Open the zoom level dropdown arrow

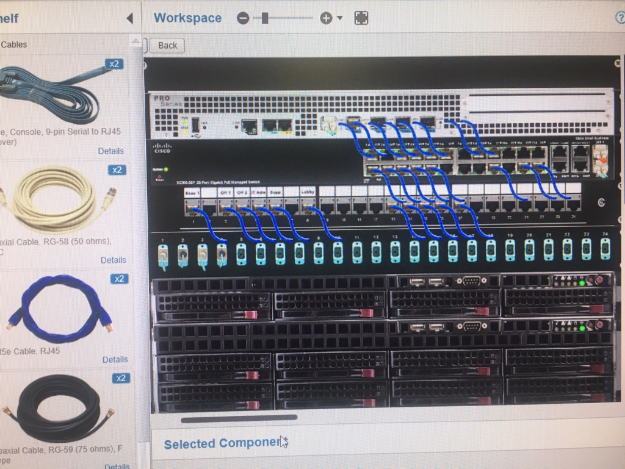pos(339,18)
